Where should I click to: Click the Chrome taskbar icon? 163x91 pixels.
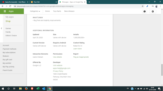(50, 89)
